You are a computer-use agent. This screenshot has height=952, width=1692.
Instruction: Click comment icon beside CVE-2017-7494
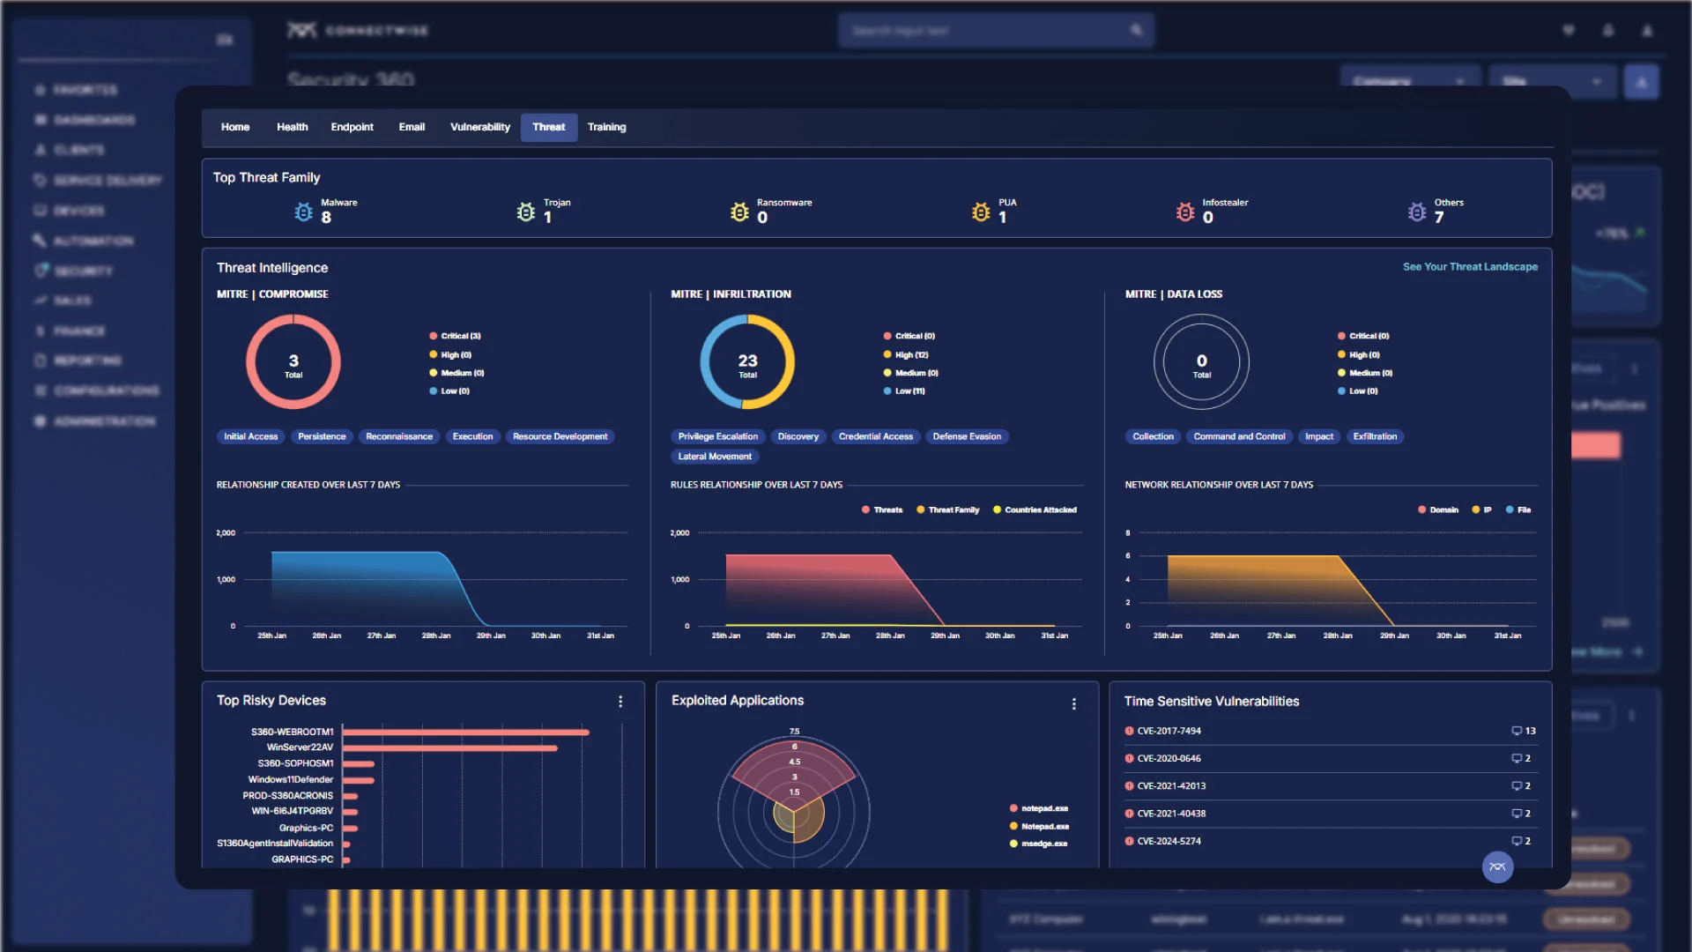tap(1517, 731)
